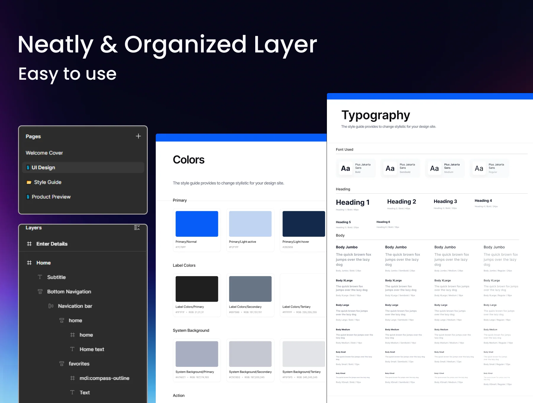Click the System Background section heading

(191, 330)
